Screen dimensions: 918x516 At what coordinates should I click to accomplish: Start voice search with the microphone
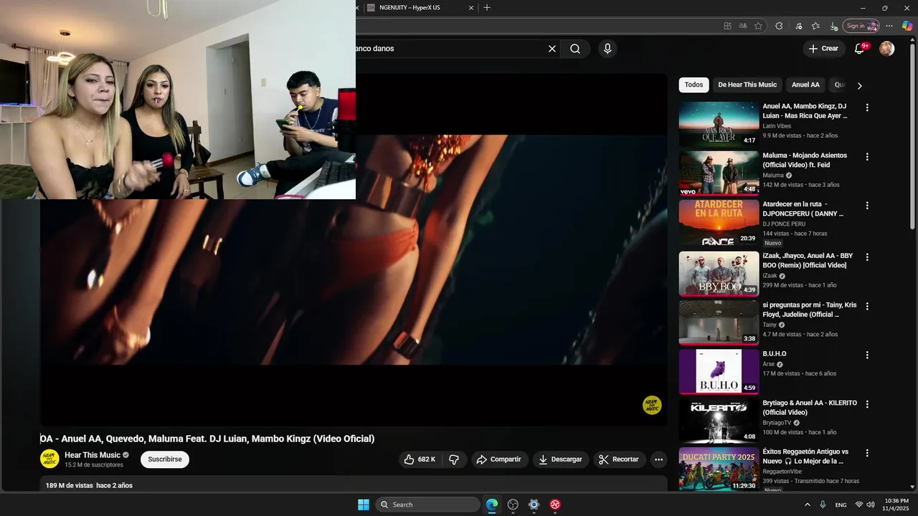607,49
